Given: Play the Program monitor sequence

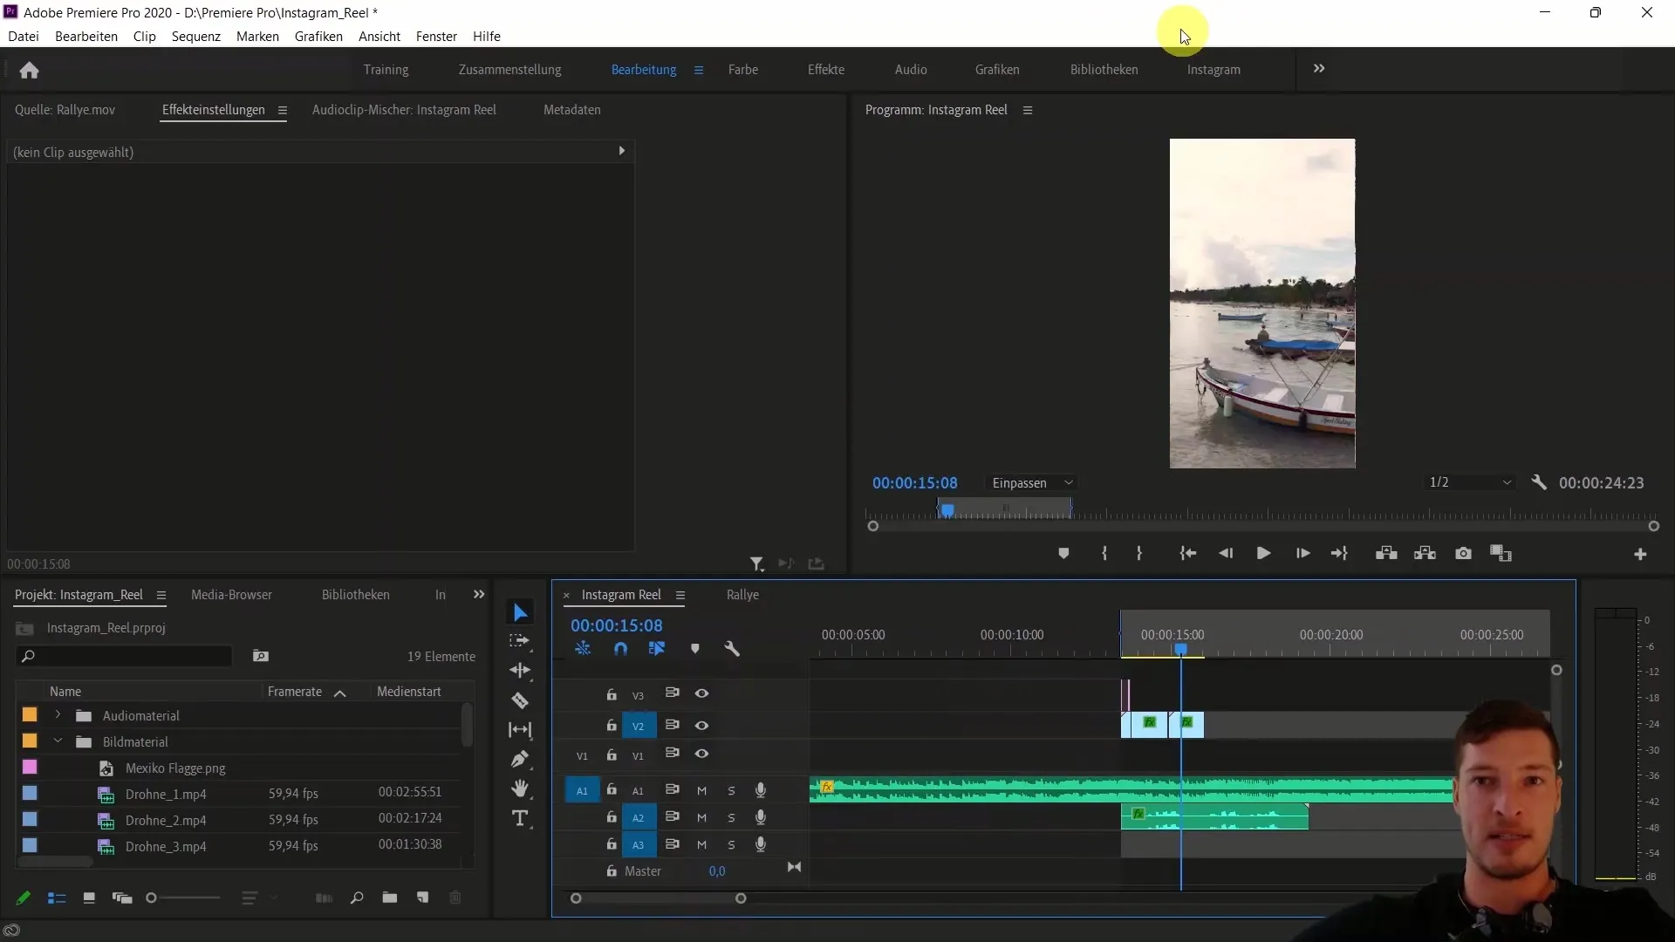Looking at the screenshot, I should pos(1263,553).
